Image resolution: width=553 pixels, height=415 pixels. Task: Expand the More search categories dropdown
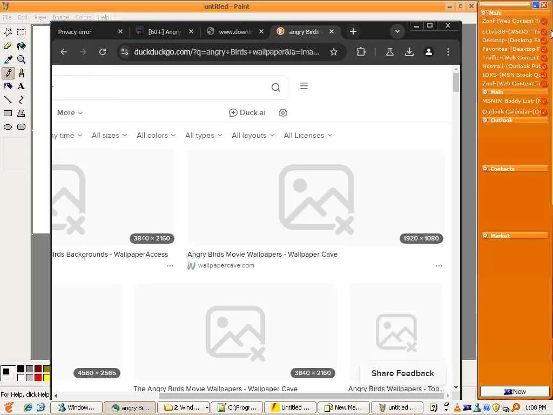click(x=70, y=112)
